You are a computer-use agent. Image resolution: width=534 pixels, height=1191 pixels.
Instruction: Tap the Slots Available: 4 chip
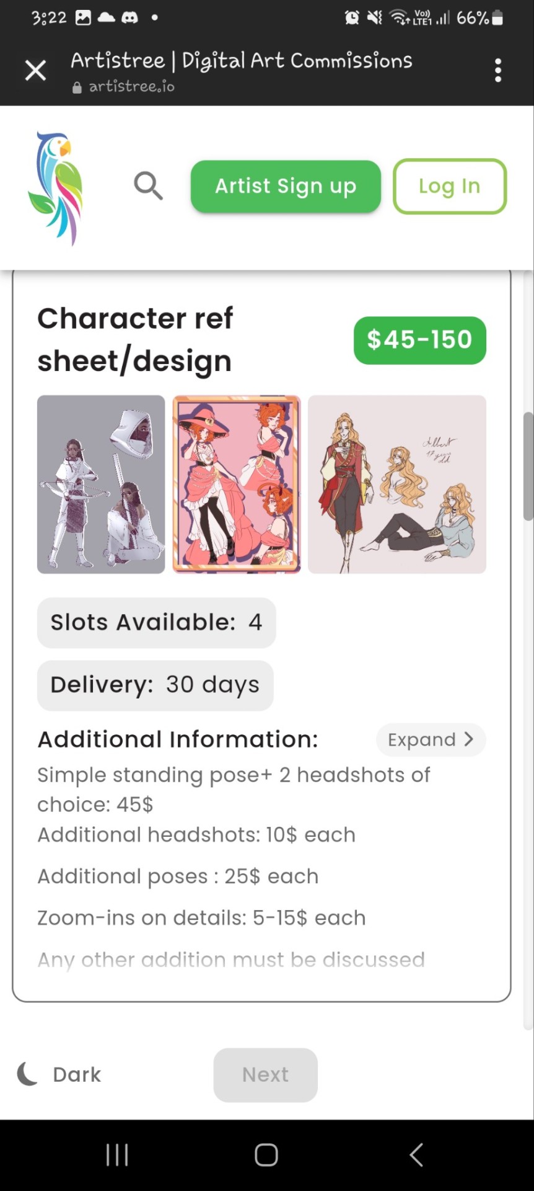(x=157, y=622)
